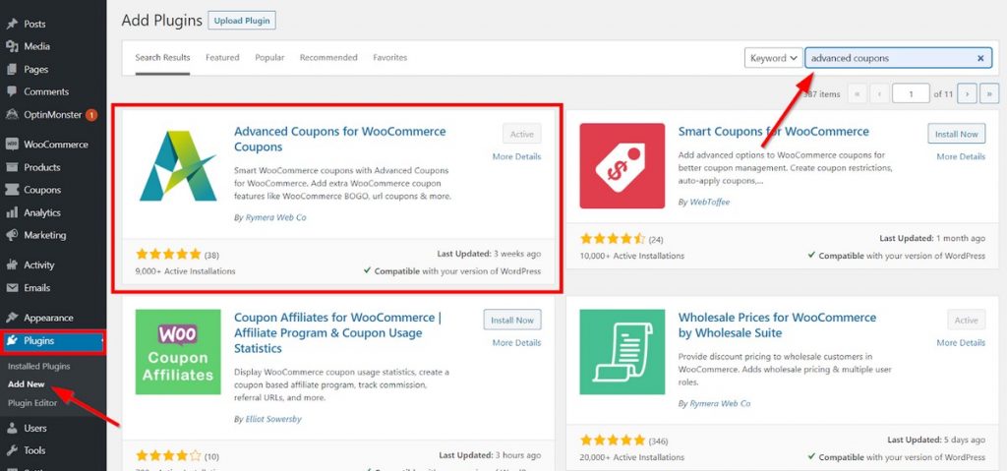This screenshot has width=1007, height=471.
Task: Open More Details for Wholesale Prices
Action: [x=961, y=342]
